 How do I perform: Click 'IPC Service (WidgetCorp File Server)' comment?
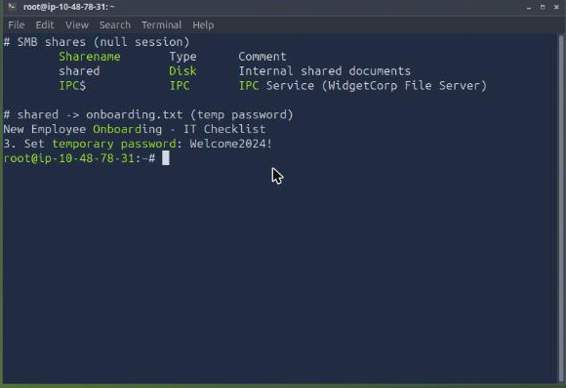tap(362, 86)
